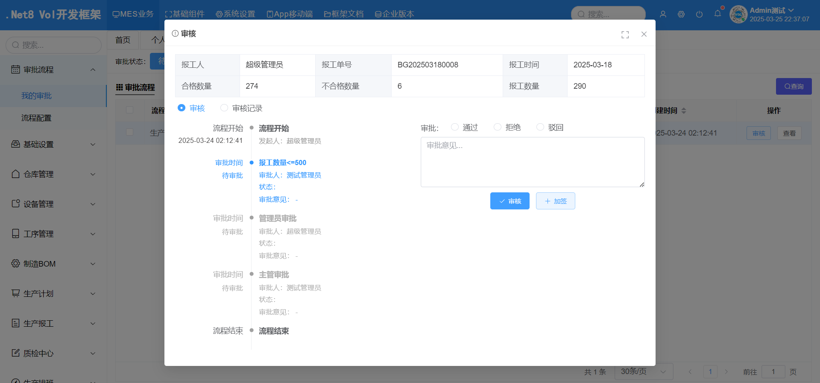Click the 加签 button
The image size is (820, 383).
pos(555,201)
